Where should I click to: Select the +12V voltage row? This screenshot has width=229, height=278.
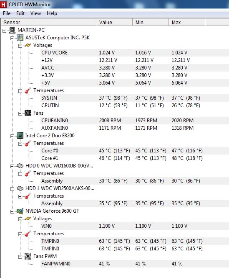(x=135, y=60)
